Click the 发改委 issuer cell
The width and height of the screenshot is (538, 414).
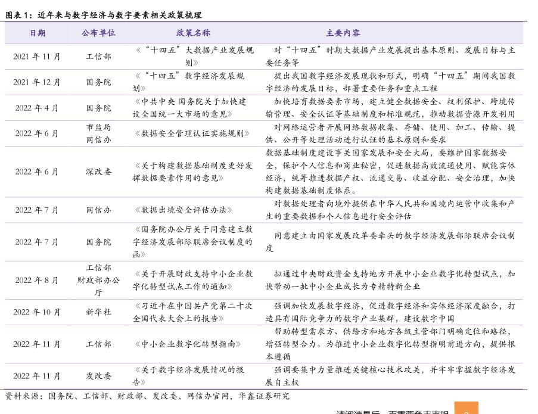click(x=98, y=376)
